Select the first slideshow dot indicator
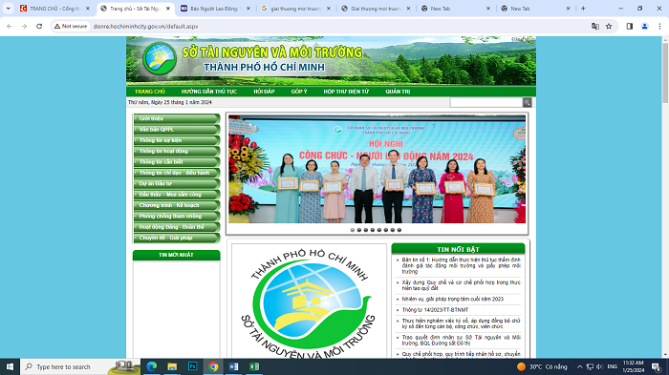Viewport: 669px width, 375px height. pyautogui.click(x=353, y=230)
